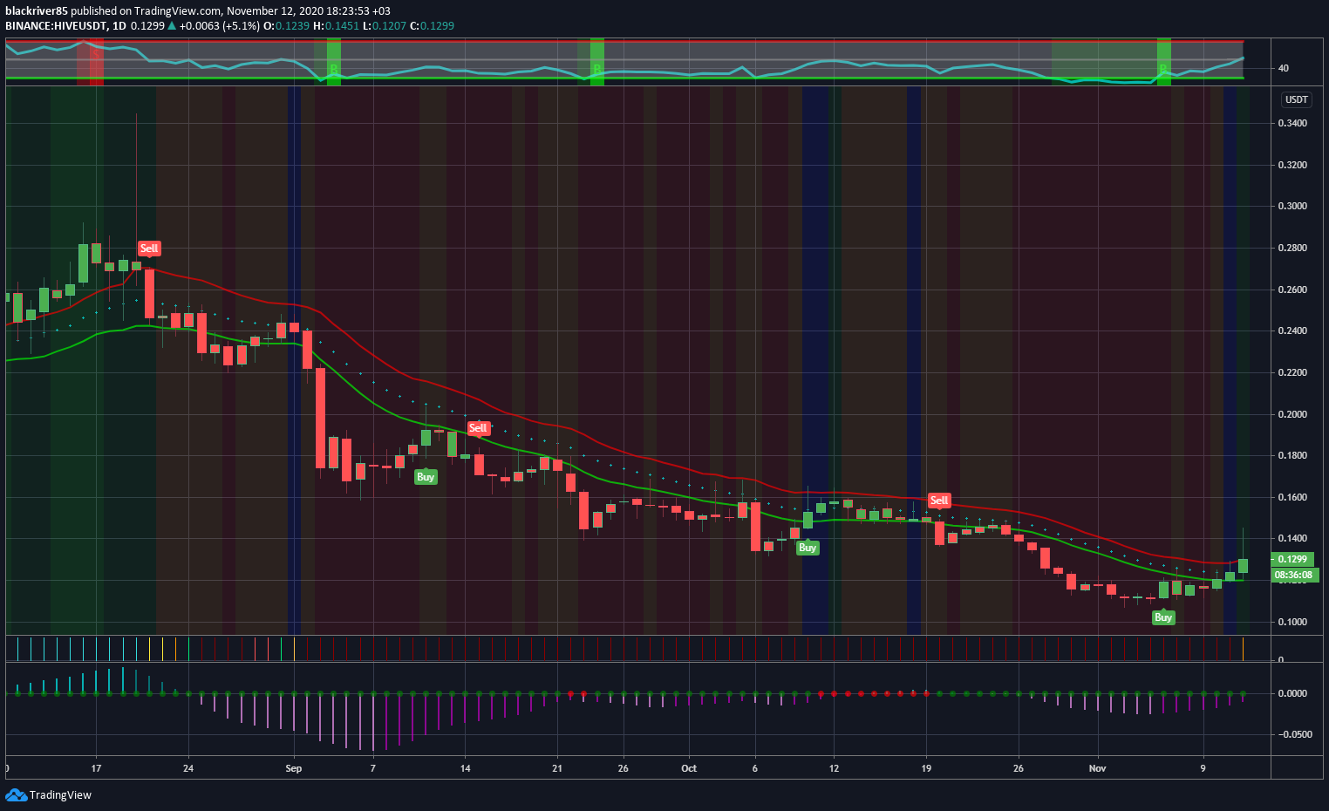Screen dimensions: 1329x811
Task: Click the 0.2800 price axis label
Action: 1292,248
